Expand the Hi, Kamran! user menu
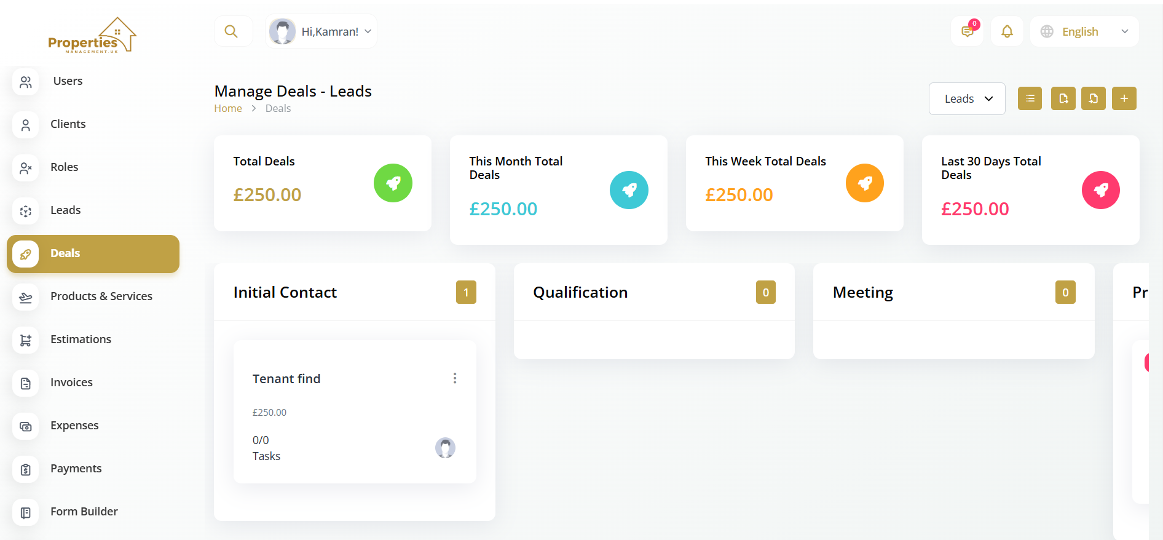Viewport: 1163px width, 540px height. click(321, 31)
